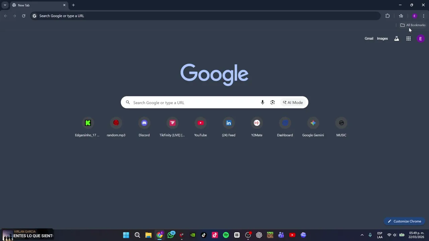The image size is (429, 241).
Task: Open the tab search dropdown arrow
Action: (5, 5)
